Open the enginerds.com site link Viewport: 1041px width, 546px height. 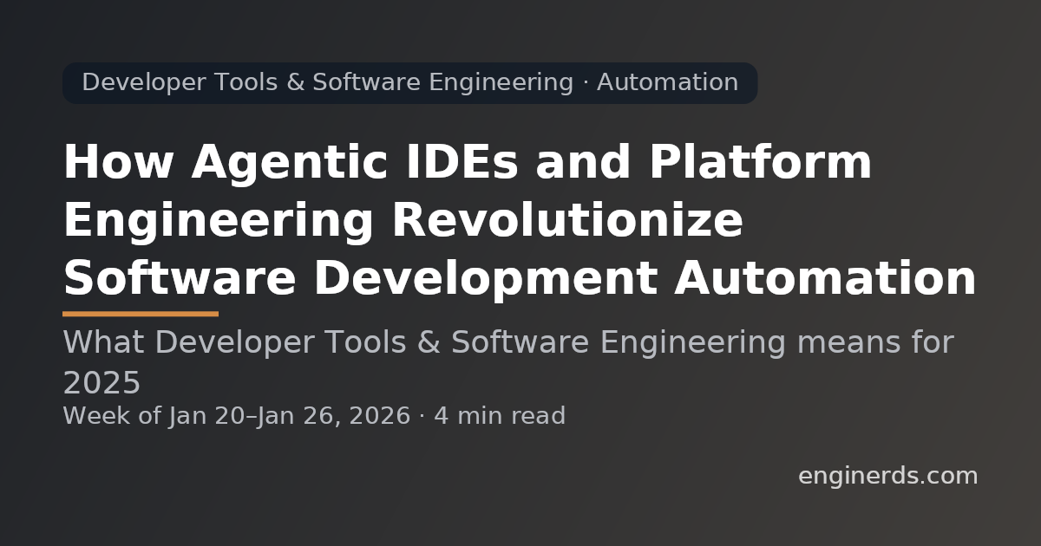887,474
